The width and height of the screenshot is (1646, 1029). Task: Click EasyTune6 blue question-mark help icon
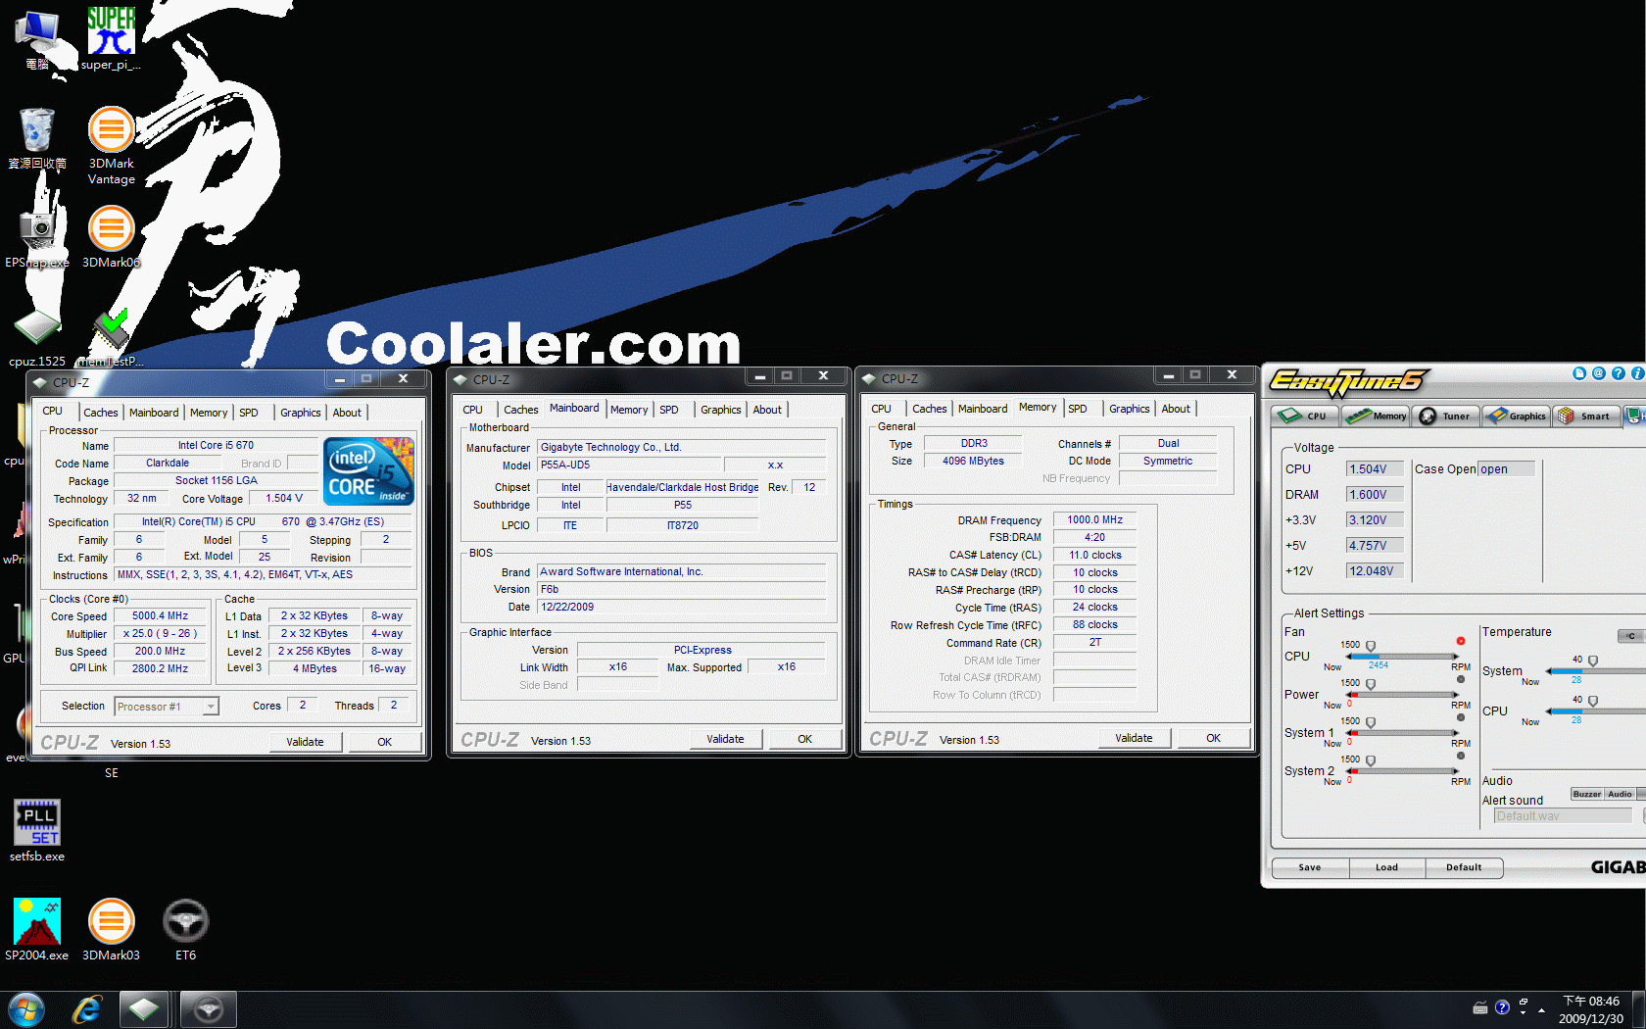(x=1619, y=373)
